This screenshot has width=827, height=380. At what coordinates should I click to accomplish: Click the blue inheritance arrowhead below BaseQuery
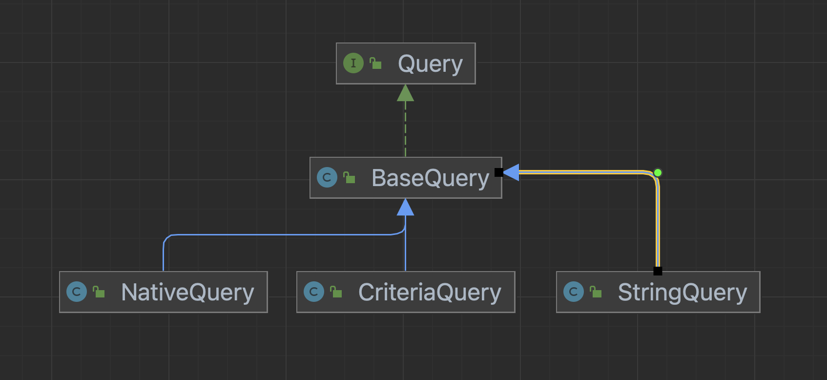click(x=405, y=207)
